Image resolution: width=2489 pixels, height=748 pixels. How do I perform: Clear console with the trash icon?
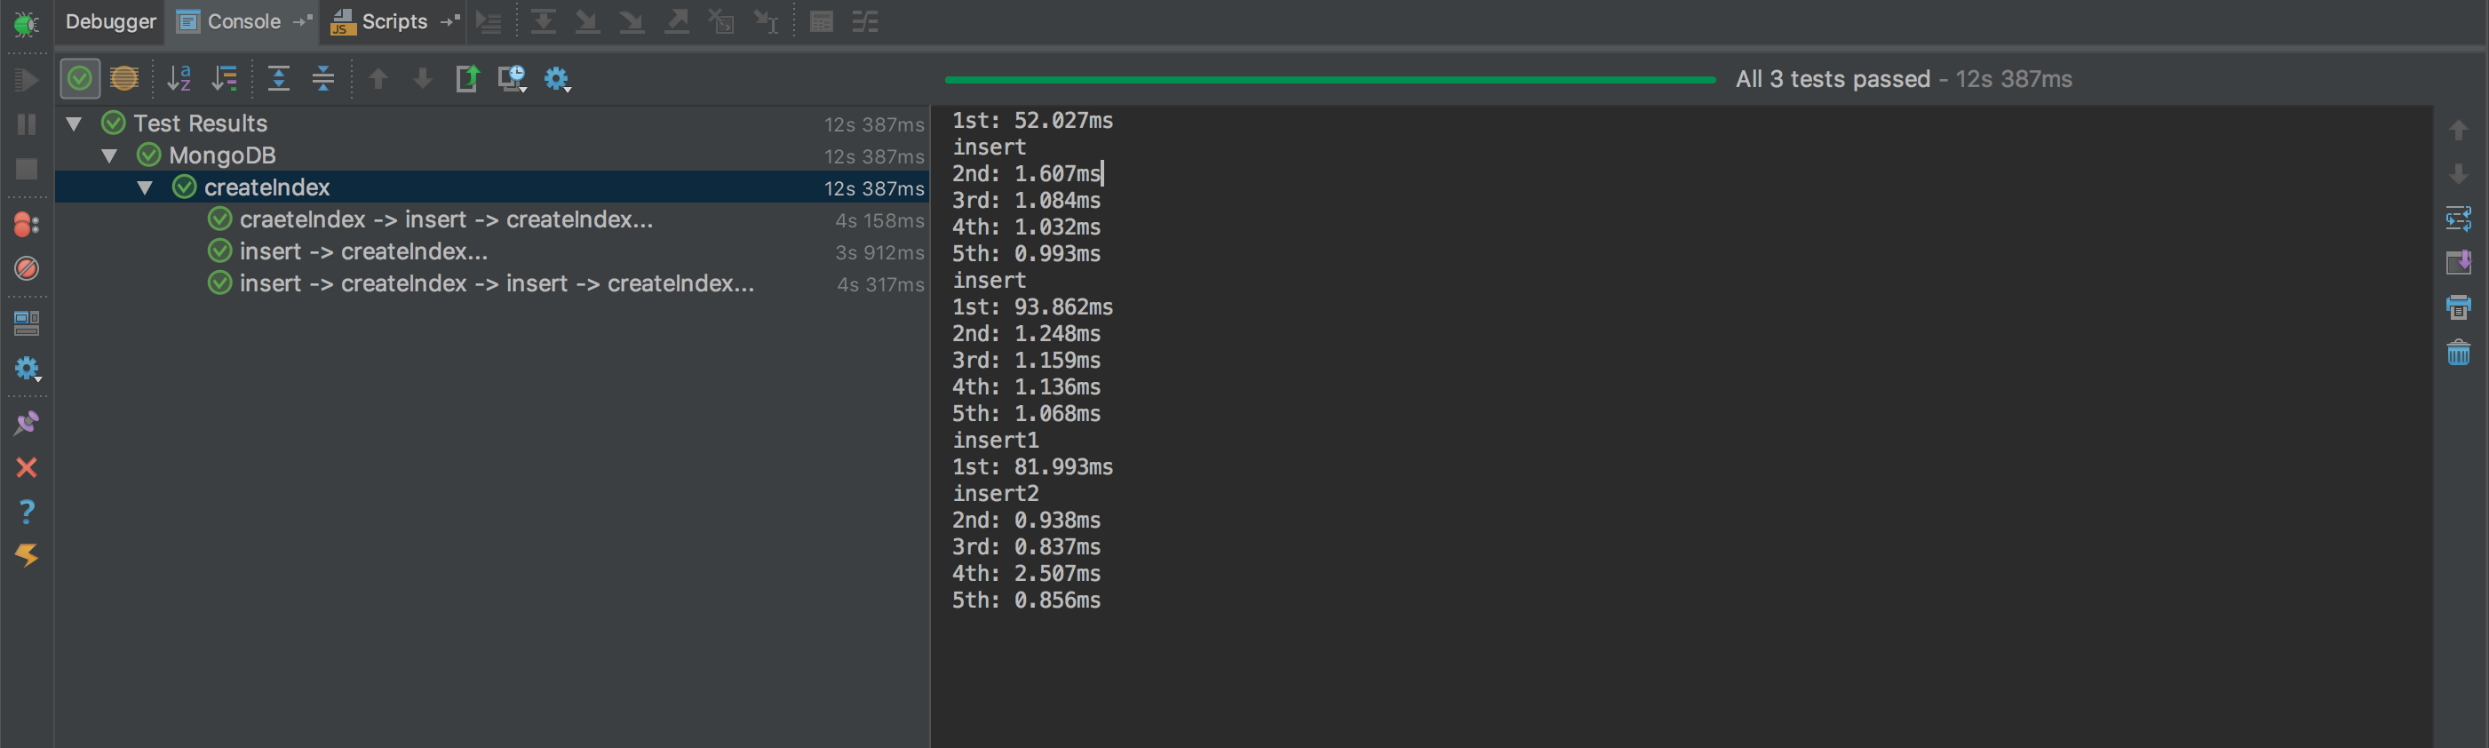pyautogui.click(x=2458, y=353)
